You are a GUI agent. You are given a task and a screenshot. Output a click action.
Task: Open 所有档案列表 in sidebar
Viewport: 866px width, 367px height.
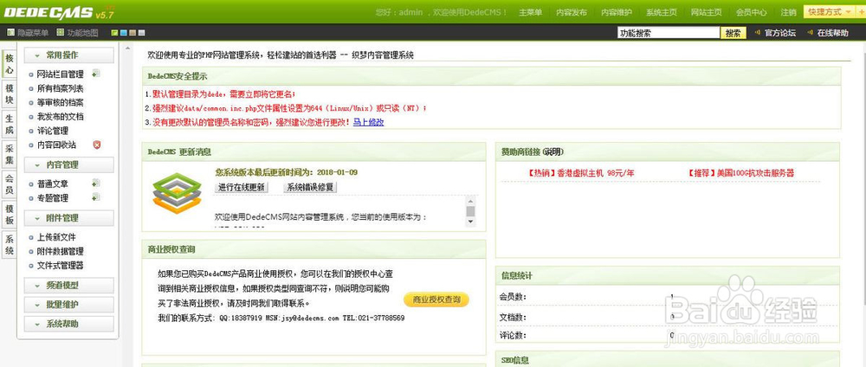(x=61, y=88)
